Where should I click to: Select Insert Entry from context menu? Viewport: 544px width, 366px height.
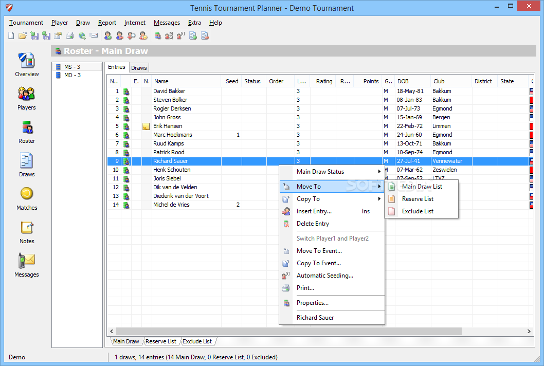pos(332,211)
